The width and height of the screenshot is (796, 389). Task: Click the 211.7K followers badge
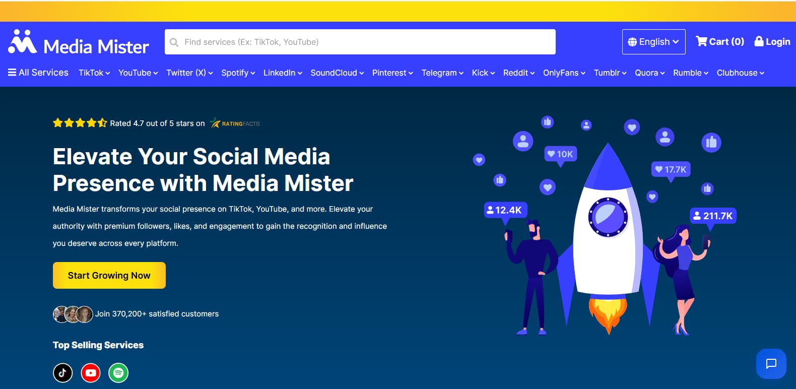[x=713, y=216]
